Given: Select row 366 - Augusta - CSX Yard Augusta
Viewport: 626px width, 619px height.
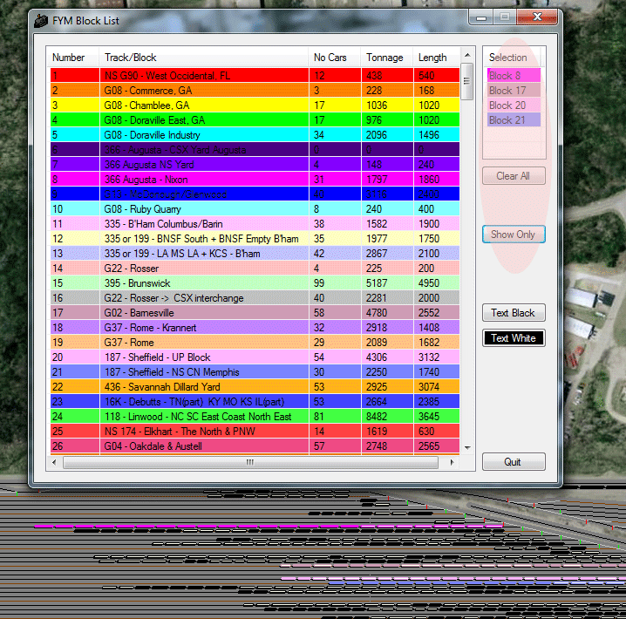Looking at the screenshot, I should 255,150.
